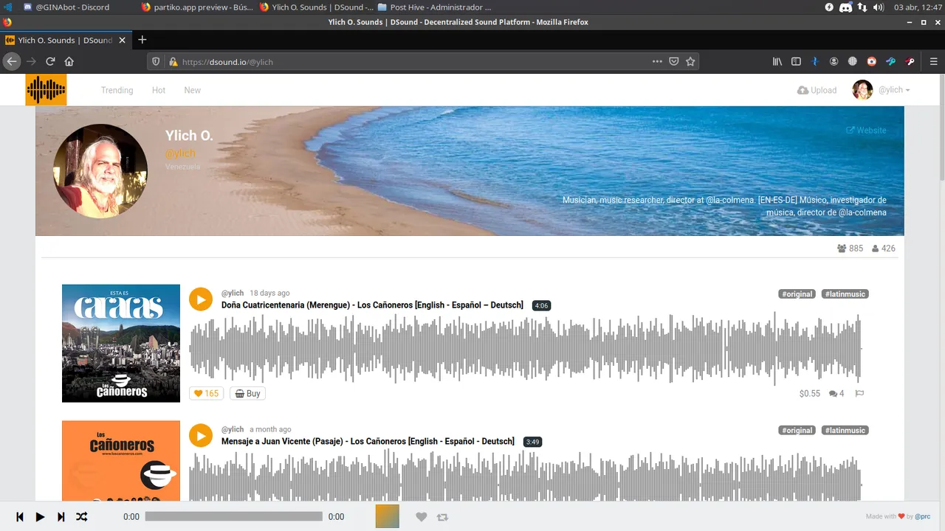Screen dimensions: 945x531
Task: Open the page actions three-dot menu
Action: [657, 61]
